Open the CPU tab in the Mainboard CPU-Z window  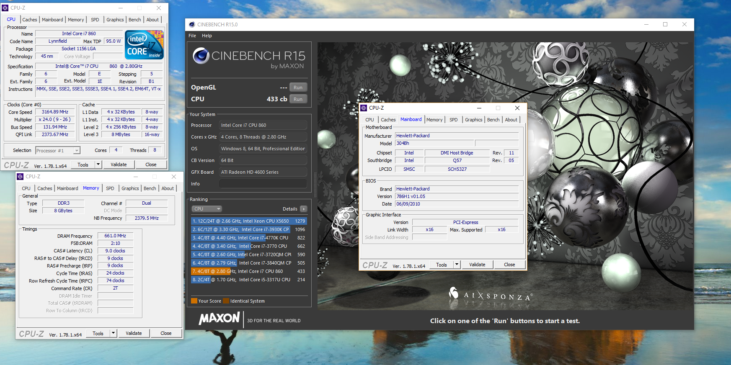[369, 120]
